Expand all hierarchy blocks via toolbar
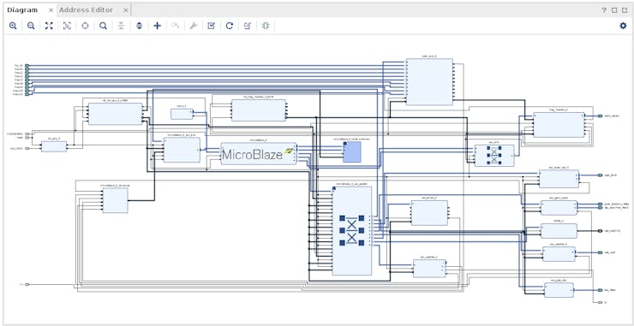The width and height of the screenshot is (634, 326). tap(140, 26)
